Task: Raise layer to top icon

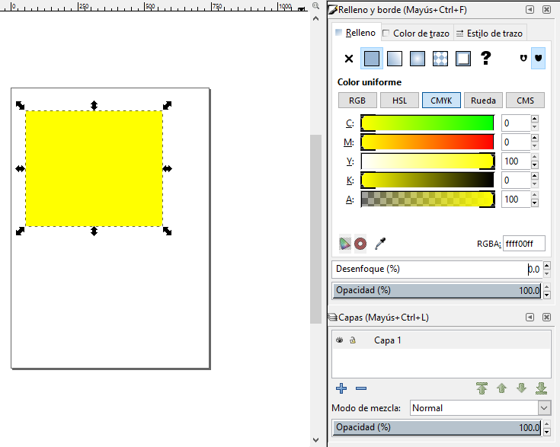Action: (482, 388)
